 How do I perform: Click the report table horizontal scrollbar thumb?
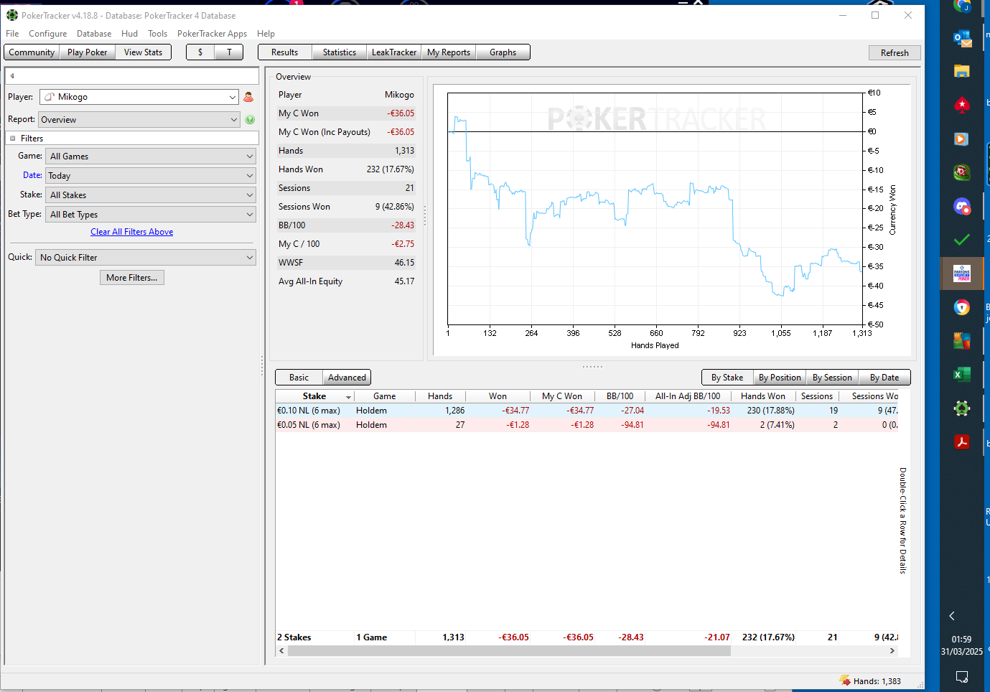(509, 651)
